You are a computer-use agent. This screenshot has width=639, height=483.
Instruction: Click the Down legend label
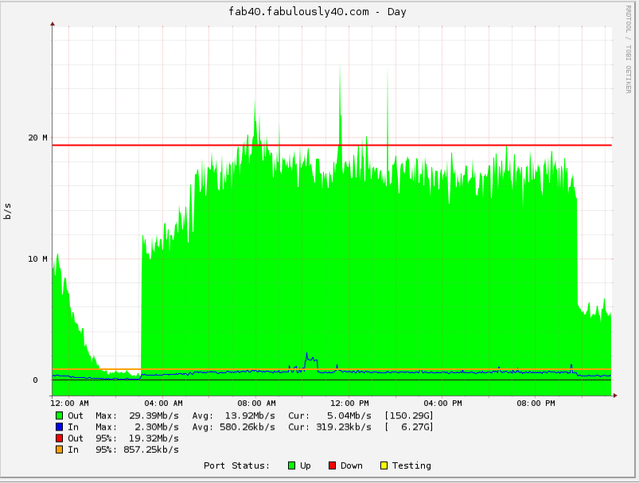[352, 465]
